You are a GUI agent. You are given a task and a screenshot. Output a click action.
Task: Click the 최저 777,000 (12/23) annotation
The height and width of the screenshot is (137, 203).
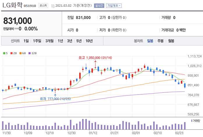point(55,99)
